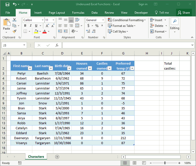
Task: Click the Format Painter brush icon
Action: pos(14,31)
